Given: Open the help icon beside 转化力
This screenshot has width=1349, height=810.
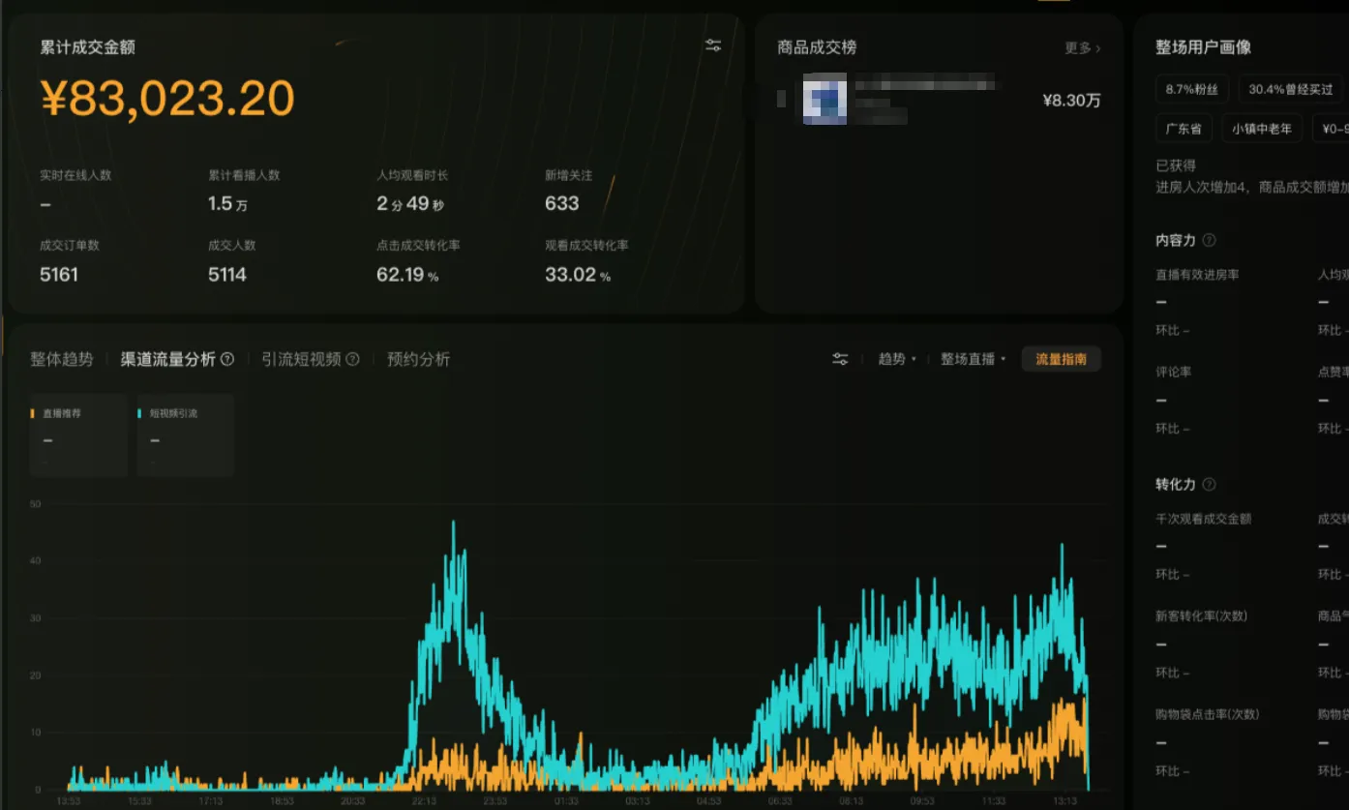Looking at the screenshot, I should coord(1209,484).
